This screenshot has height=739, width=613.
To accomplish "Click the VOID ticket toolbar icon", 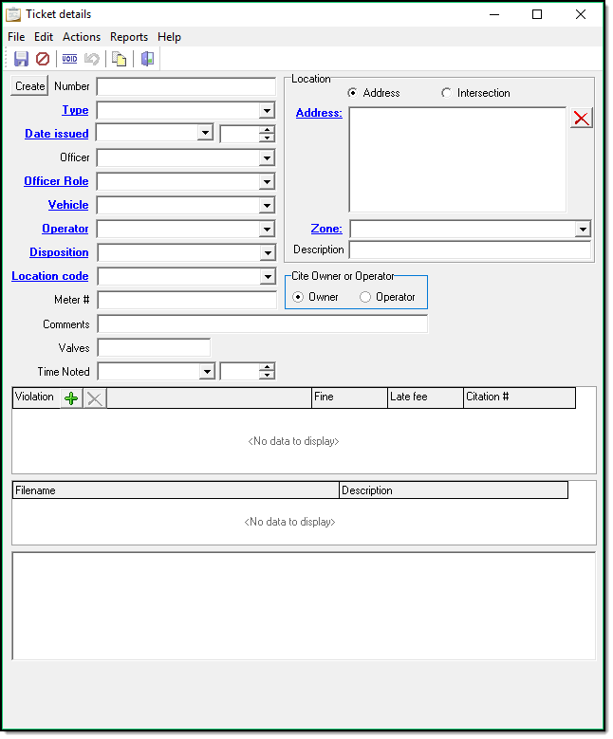I will (69, 59).
